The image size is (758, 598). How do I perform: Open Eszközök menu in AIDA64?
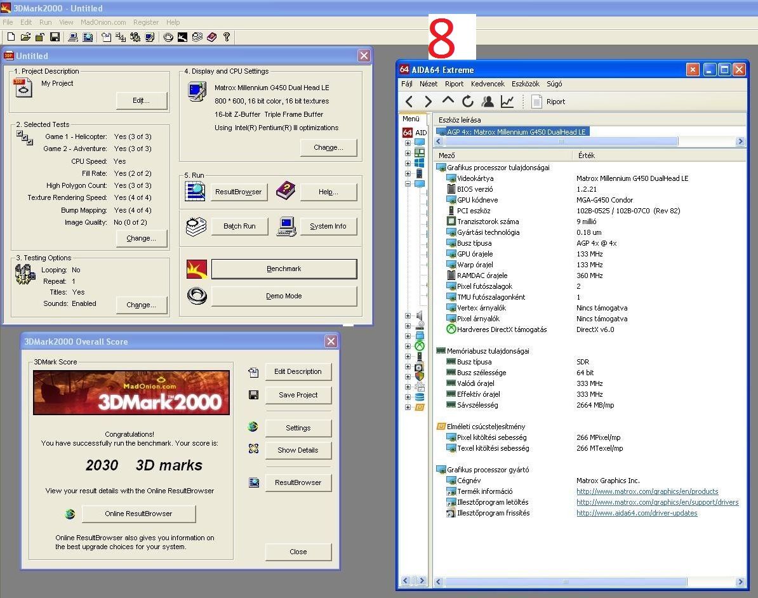tap(526, 84)
